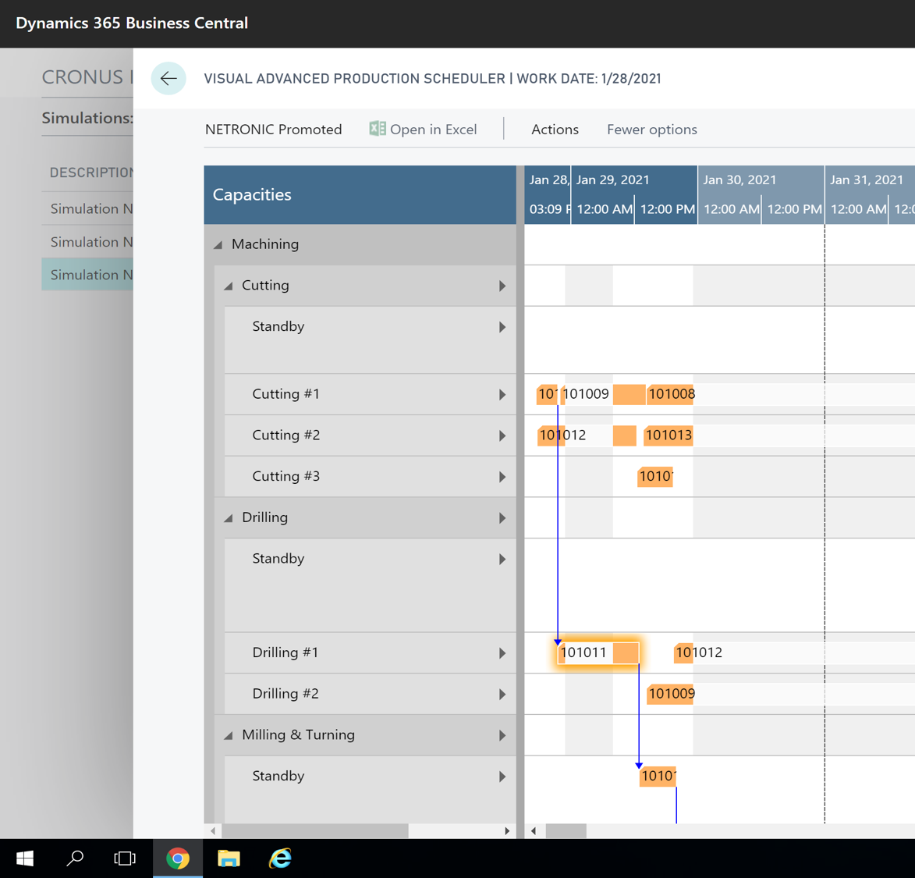Select operation bar in Milling Standby row
915x878 pixels.
(x=658, y=777)
